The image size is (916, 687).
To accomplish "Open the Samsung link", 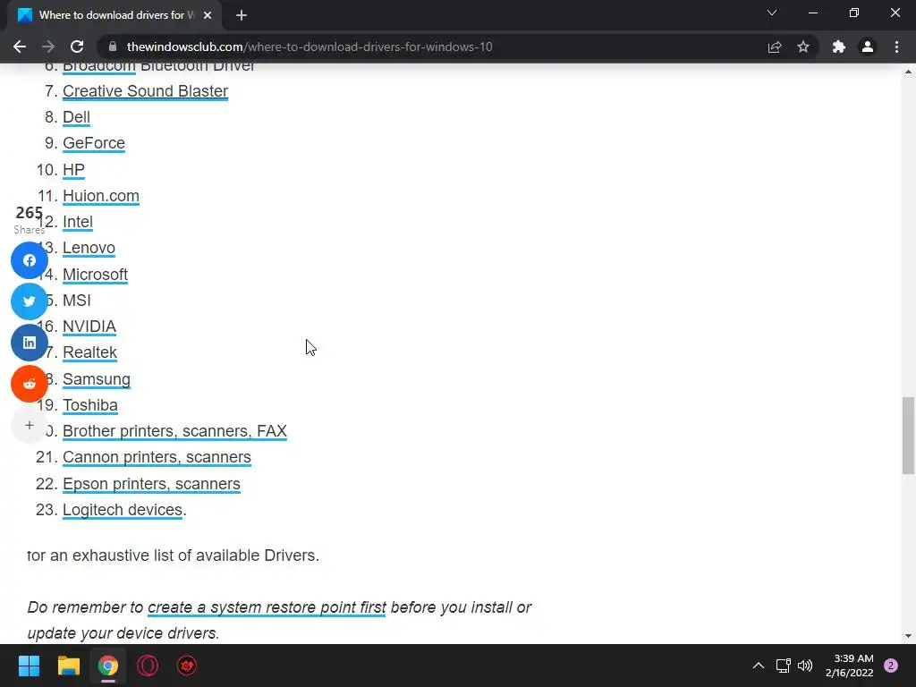I will tap(97, 379).
